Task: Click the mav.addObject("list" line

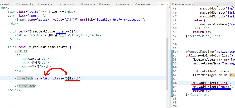Action: pyautogui.click(x=212, y=83)
